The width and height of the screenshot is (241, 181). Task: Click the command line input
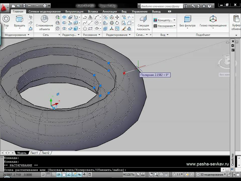point(112,170)
